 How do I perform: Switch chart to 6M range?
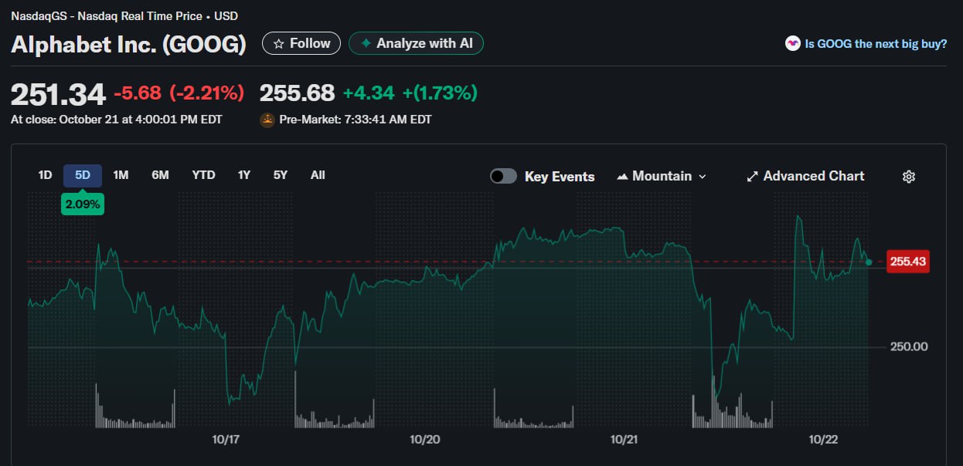point(160,175)
